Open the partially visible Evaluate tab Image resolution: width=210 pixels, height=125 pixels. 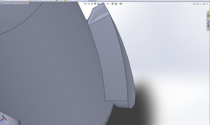click(x=2, y=3)
